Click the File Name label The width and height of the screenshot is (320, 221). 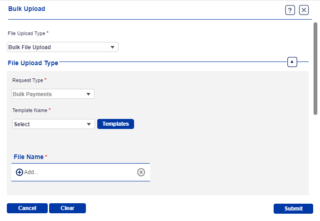[29, 157]
